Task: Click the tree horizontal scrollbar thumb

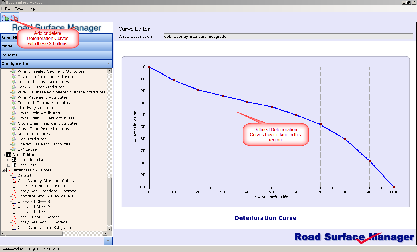Action: click(x=34, y=234)
